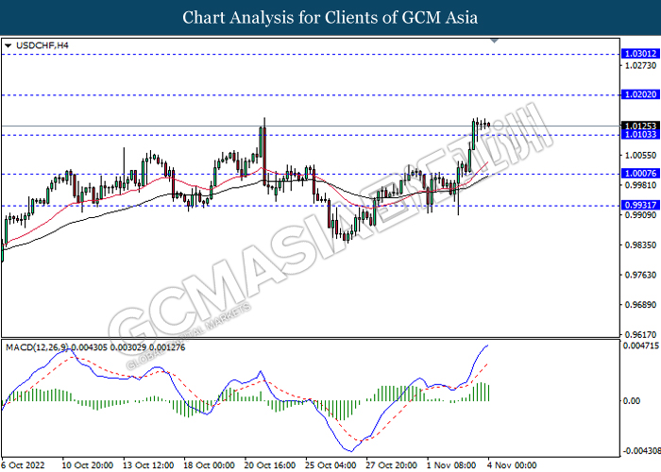The height and width of the screenshot is (472, 661).
Task: Select the 1.02020 price level label
Action: [640, 94]
